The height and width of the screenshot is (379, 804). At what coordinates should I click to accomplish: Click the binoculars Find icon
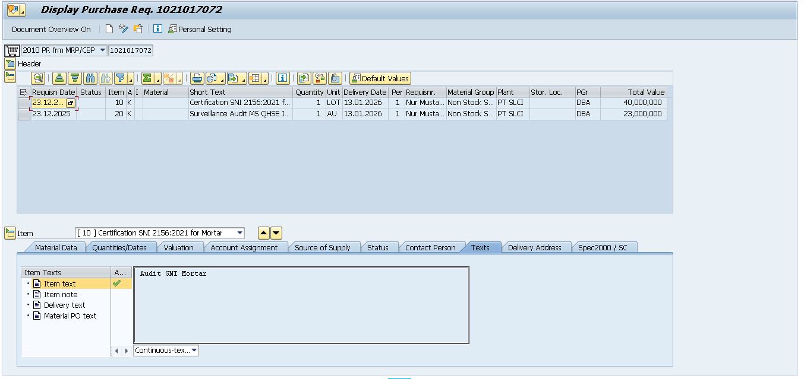click(x=90, y=78)
